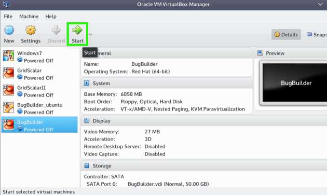327x195 pixels.
Task: Click the System section header icon
Action: coord(87,83)
